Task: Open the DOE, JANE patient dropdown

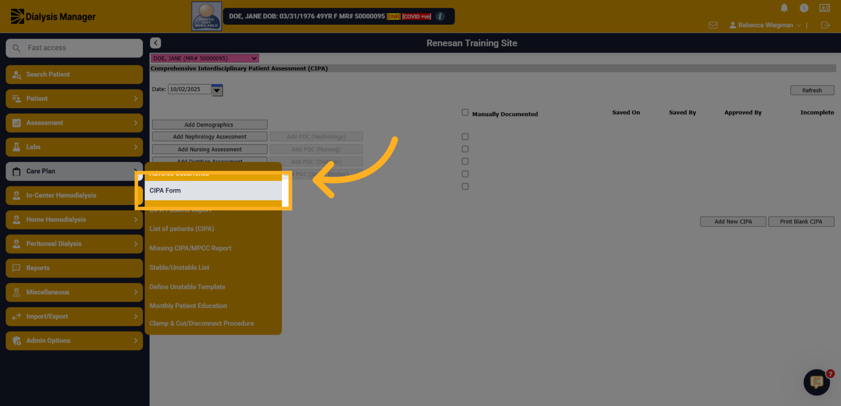Action: (205, 58)
